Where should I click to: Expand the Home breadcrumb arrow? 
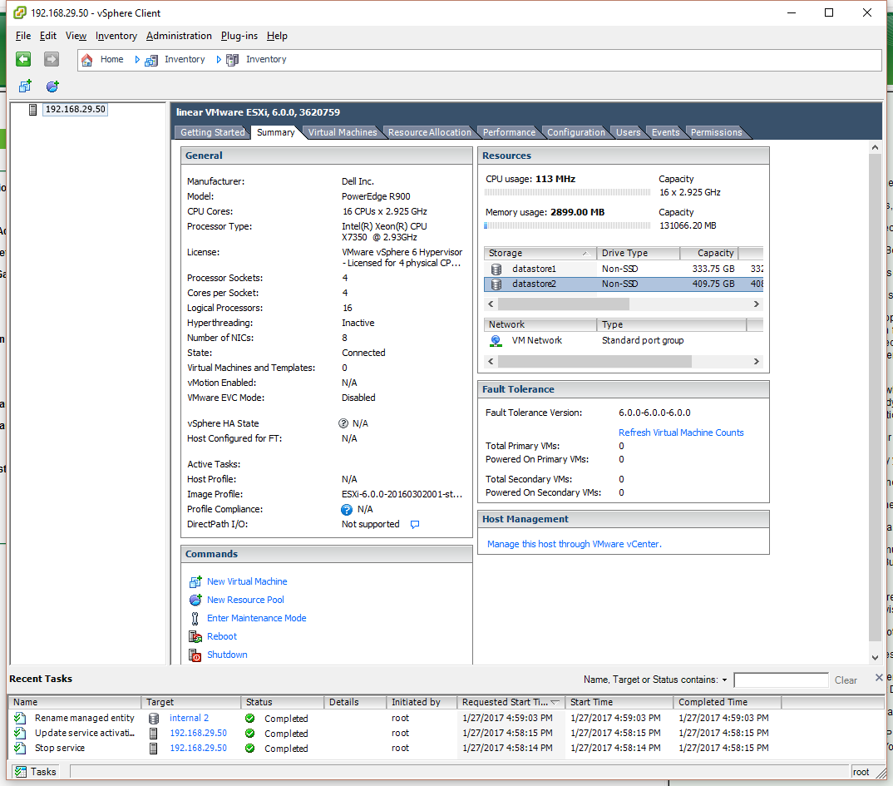point(137,59)
